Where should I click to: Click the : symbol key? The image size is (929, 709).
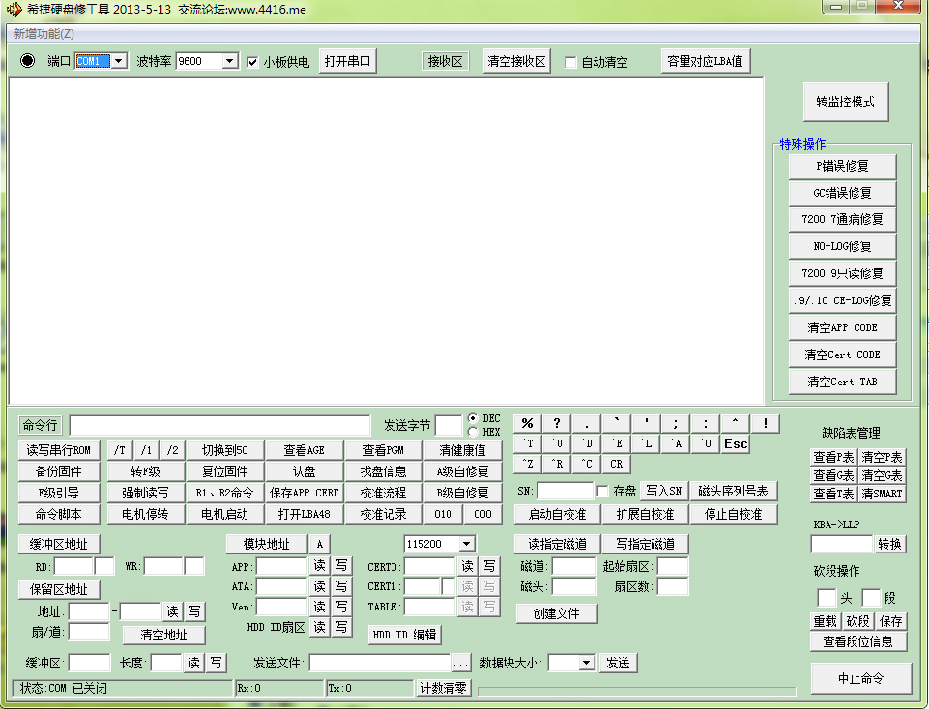(x=705, y=424)
